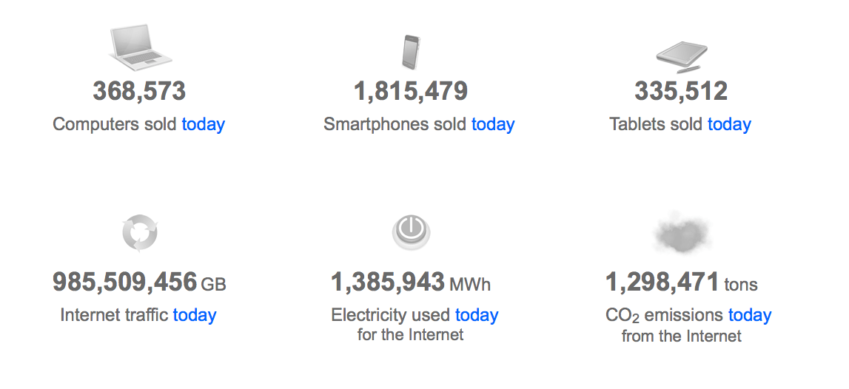849x389 pixels.
Task: Open the 'today' link beside Tablets sold
Action: tap(729, 124)
